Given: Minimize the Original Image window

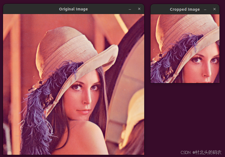Looking at the screenshot, I should (130, 9).
